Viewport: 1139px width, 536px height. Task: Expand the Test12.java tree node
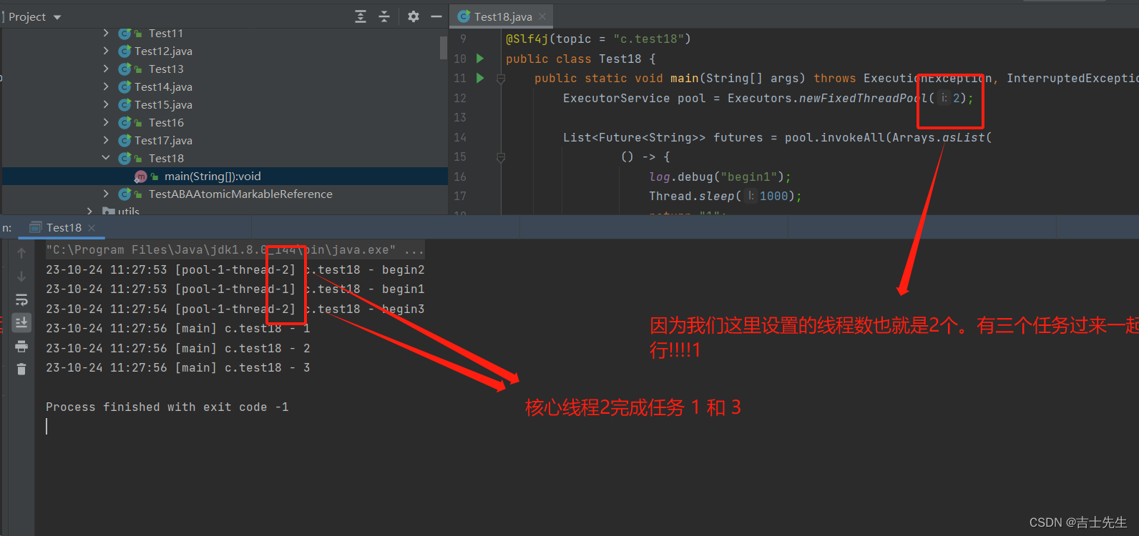(106, 51)
